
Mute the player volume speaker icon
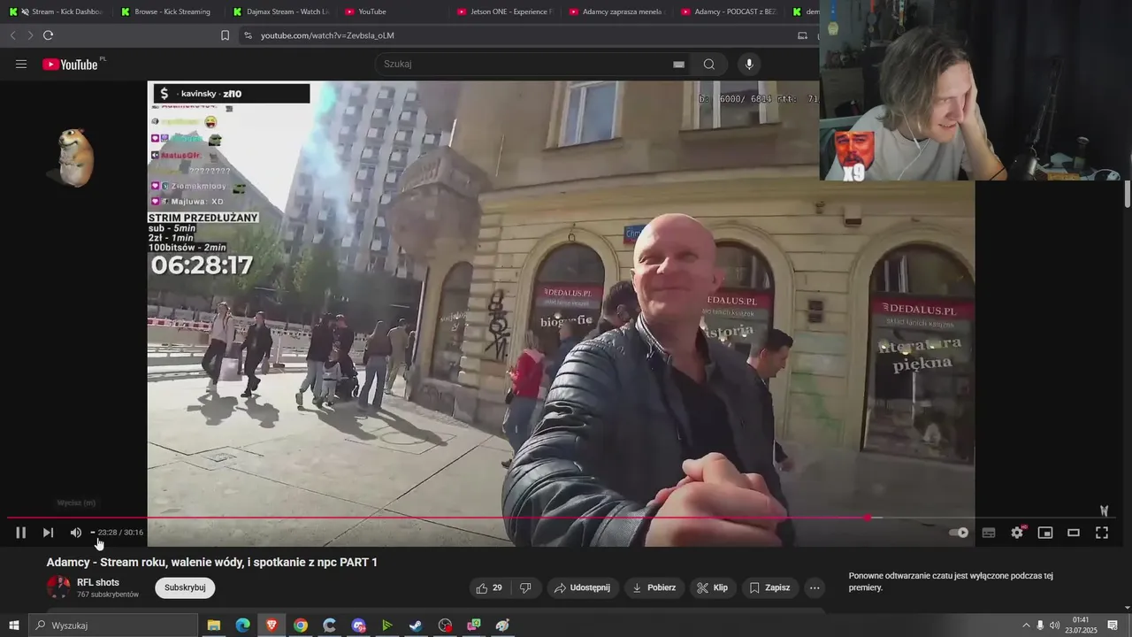(x=75, y=533)
